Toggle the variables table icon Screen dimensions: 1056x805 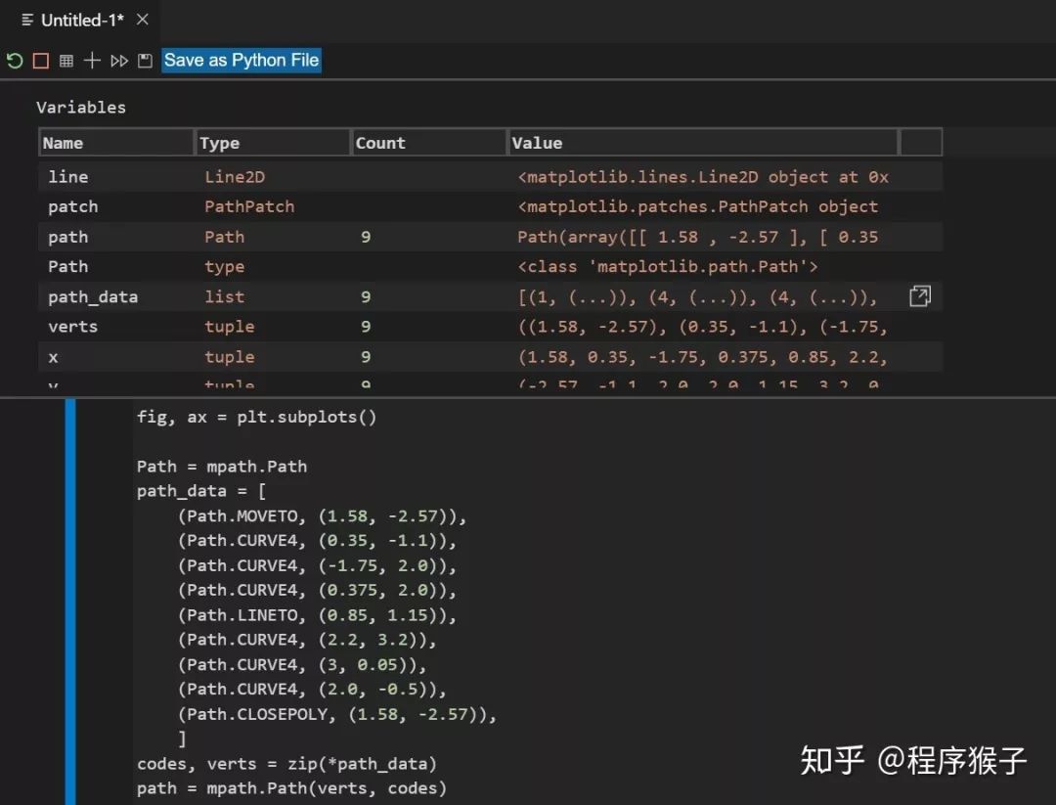[66, 61]
